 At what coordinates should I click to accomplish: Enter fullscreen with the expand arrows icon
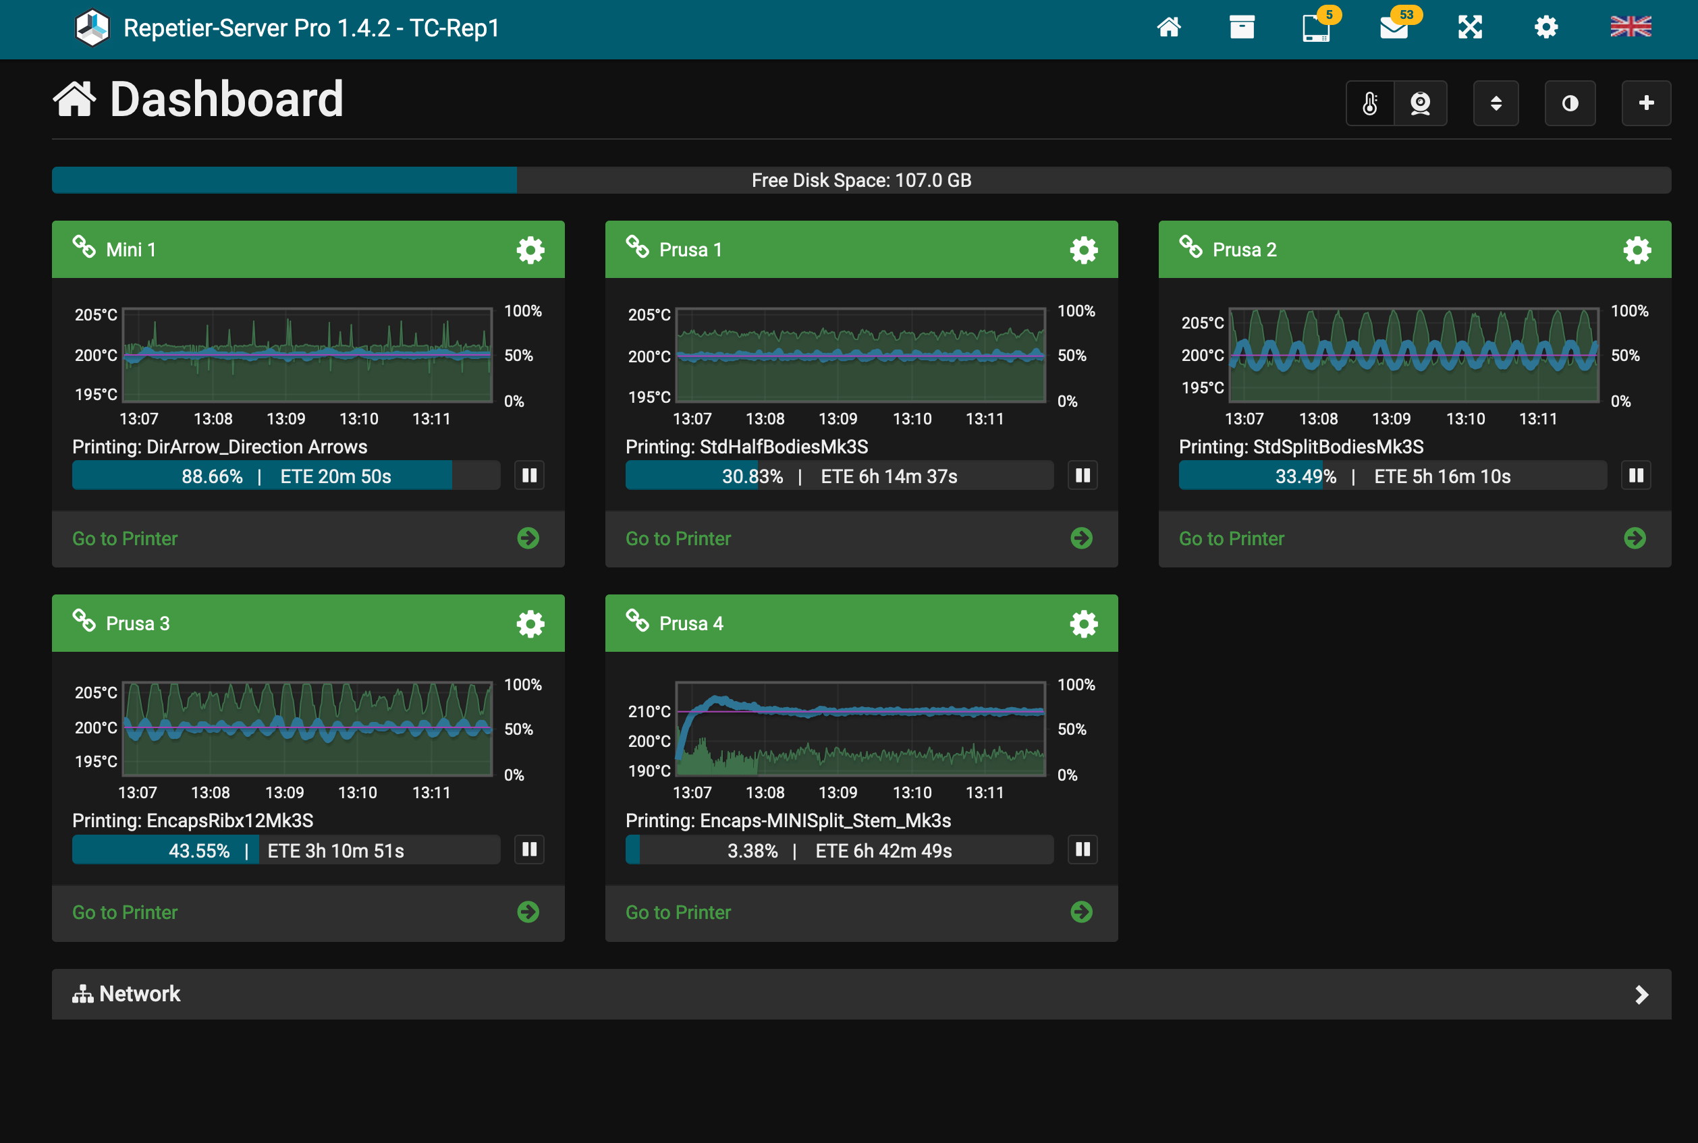point(1470,28)
